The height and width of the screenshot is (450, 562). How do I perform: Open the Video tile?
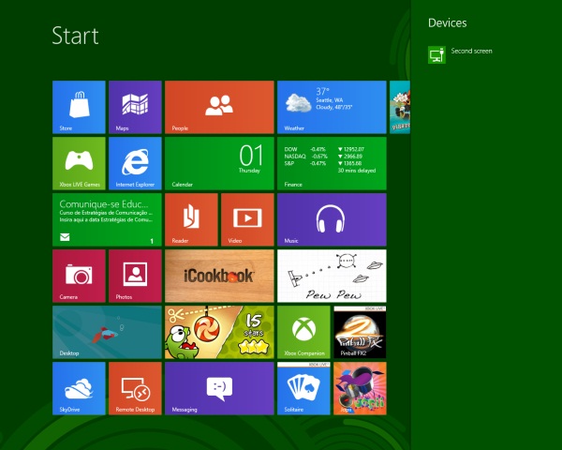pos(247,219)
